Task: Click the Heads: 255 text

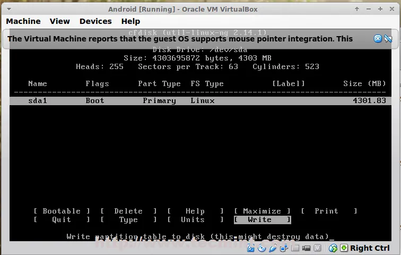Action: click(x=100, y=66)
